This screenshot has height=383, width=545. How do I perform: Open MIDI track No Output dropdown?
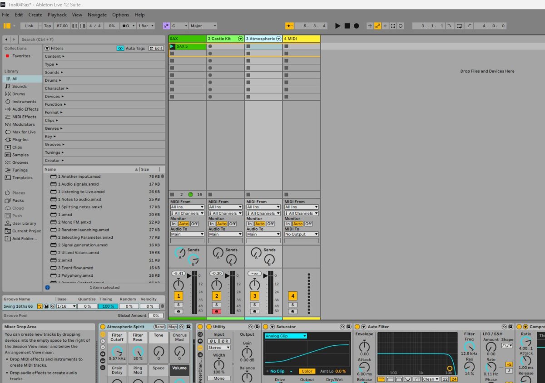tap(302, 234)
